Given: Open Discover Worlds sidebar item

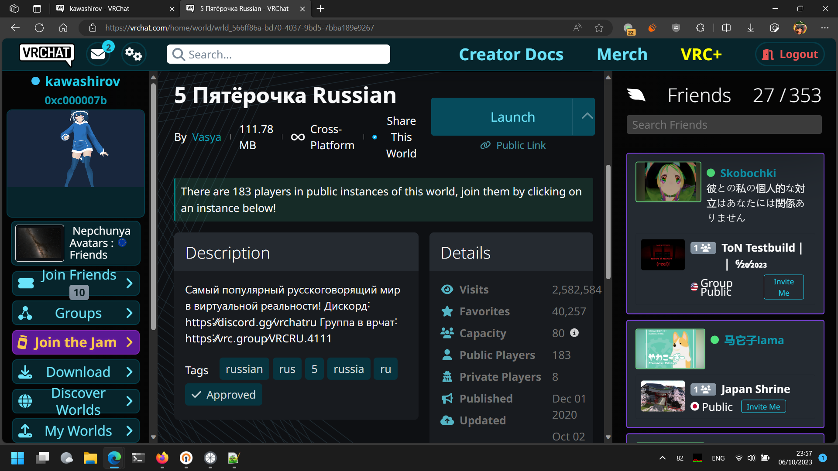Looking at the screenshot, I should pyautogui.click(x=76, y=401).
